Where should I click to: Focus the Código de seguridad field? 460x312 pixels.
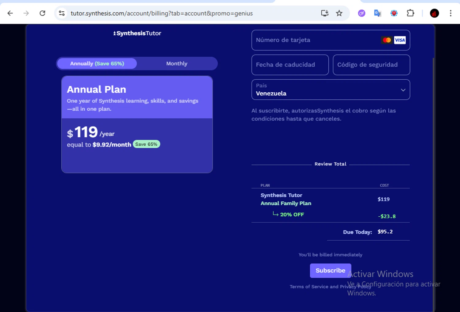click(x=371, y=65)
